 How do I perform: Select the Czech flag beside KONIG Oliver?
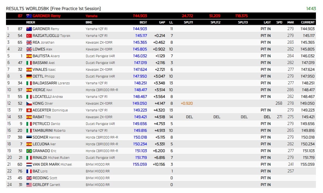(x=29, y=104)
